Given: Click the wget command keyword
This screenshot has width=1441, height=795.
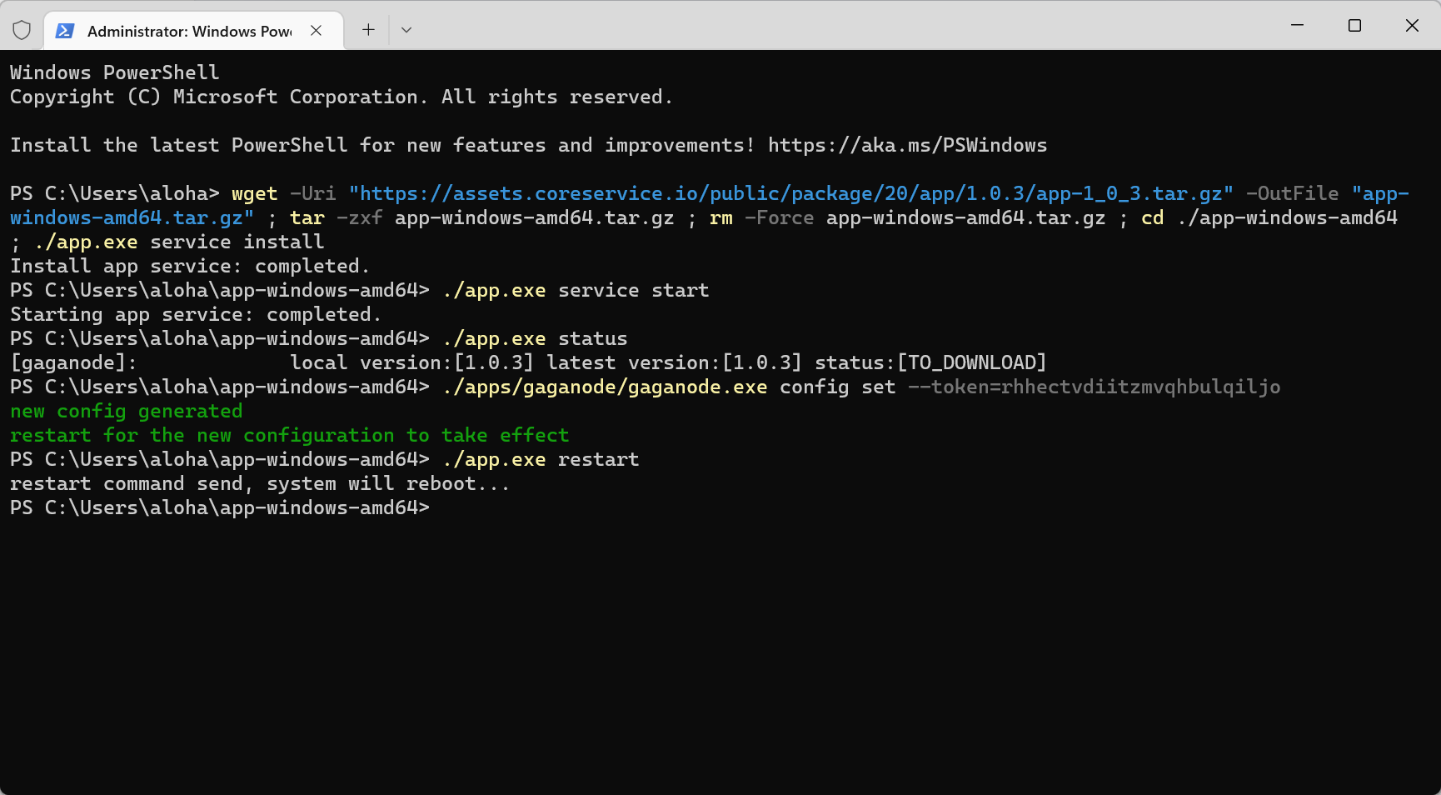Looking at the screenshot, I should [254, 194].
